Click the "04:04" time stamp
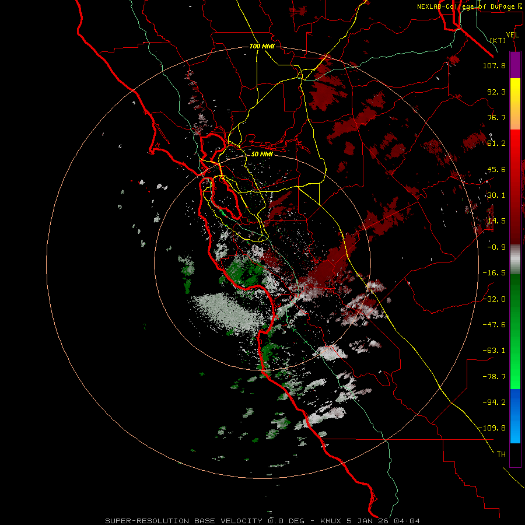Viewport: 525px width, 525px height. tap(407, 521)
